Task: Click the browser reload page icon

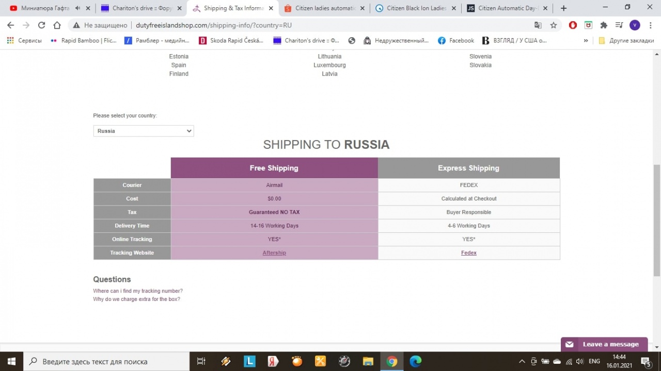Action: [41, 25]
